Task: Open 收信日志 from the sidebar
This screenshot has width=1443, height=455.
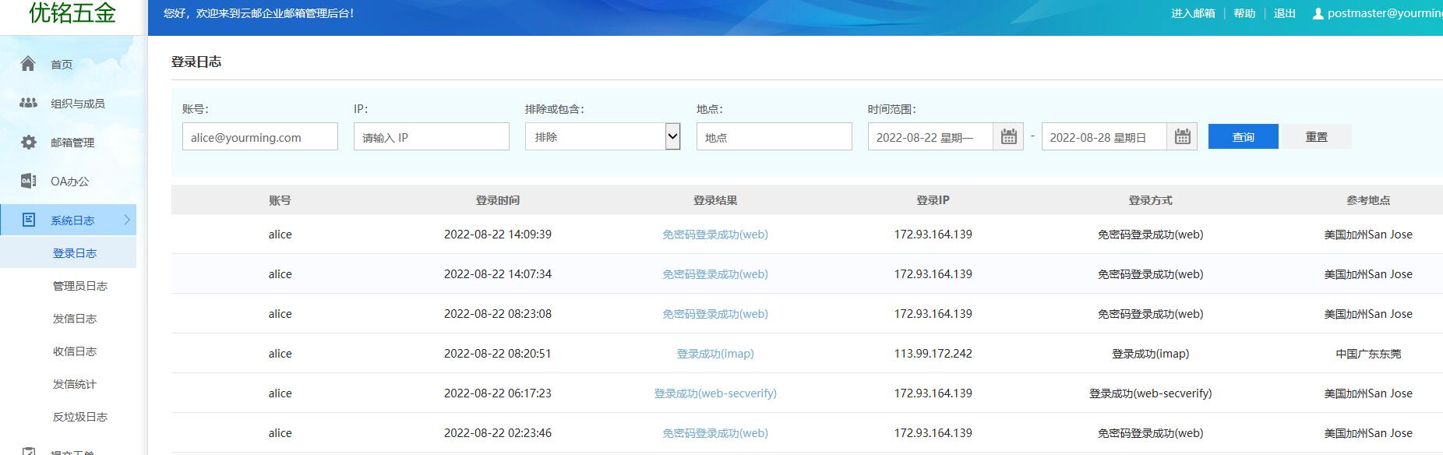Action: pos(74,351)
